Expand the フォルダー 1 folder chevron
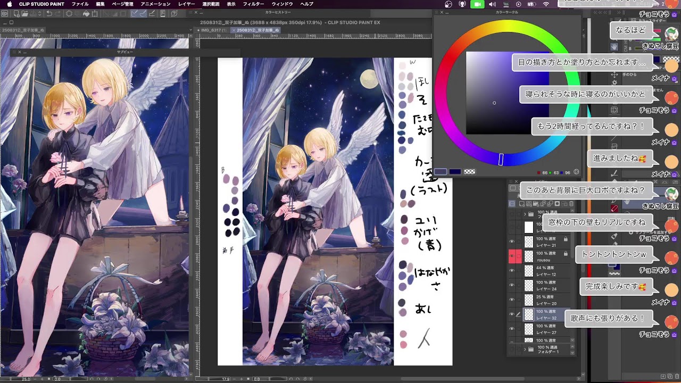Viewport: 681px width, 383px height. click(x=525, y=349)
